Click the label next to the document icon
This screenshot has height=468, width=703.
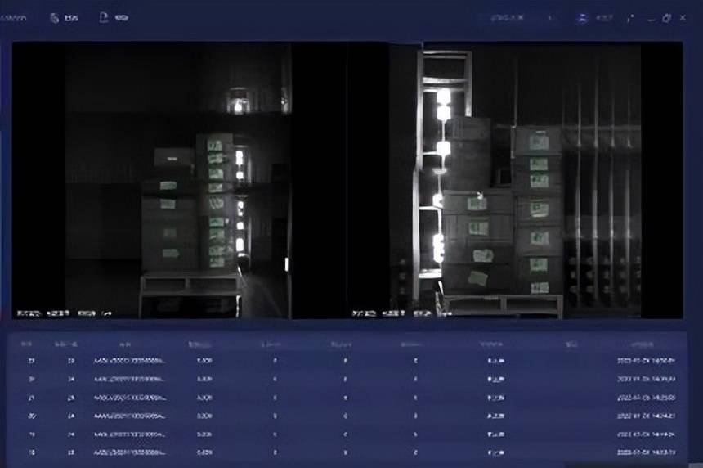122,18
